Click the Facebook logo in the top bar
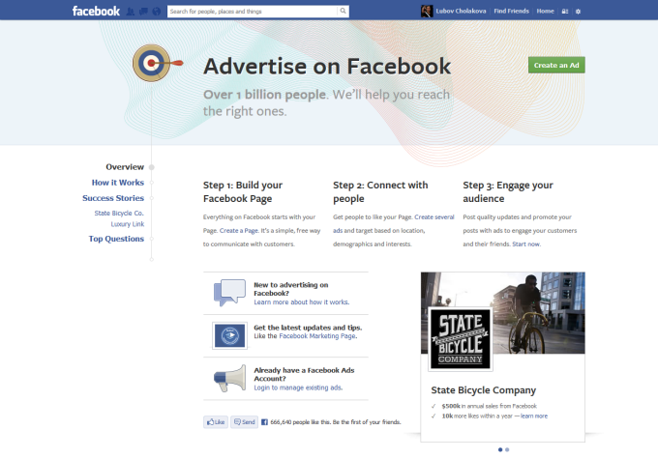Image resolution: width=658 pixels, height=459 pixels. pos(96,11)
